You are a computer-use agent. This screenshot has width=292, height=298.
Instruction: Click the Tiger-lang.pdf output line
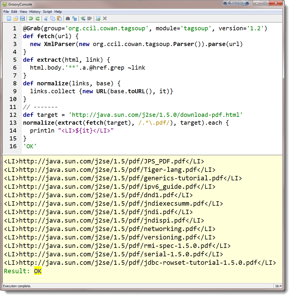coord(110,170)
